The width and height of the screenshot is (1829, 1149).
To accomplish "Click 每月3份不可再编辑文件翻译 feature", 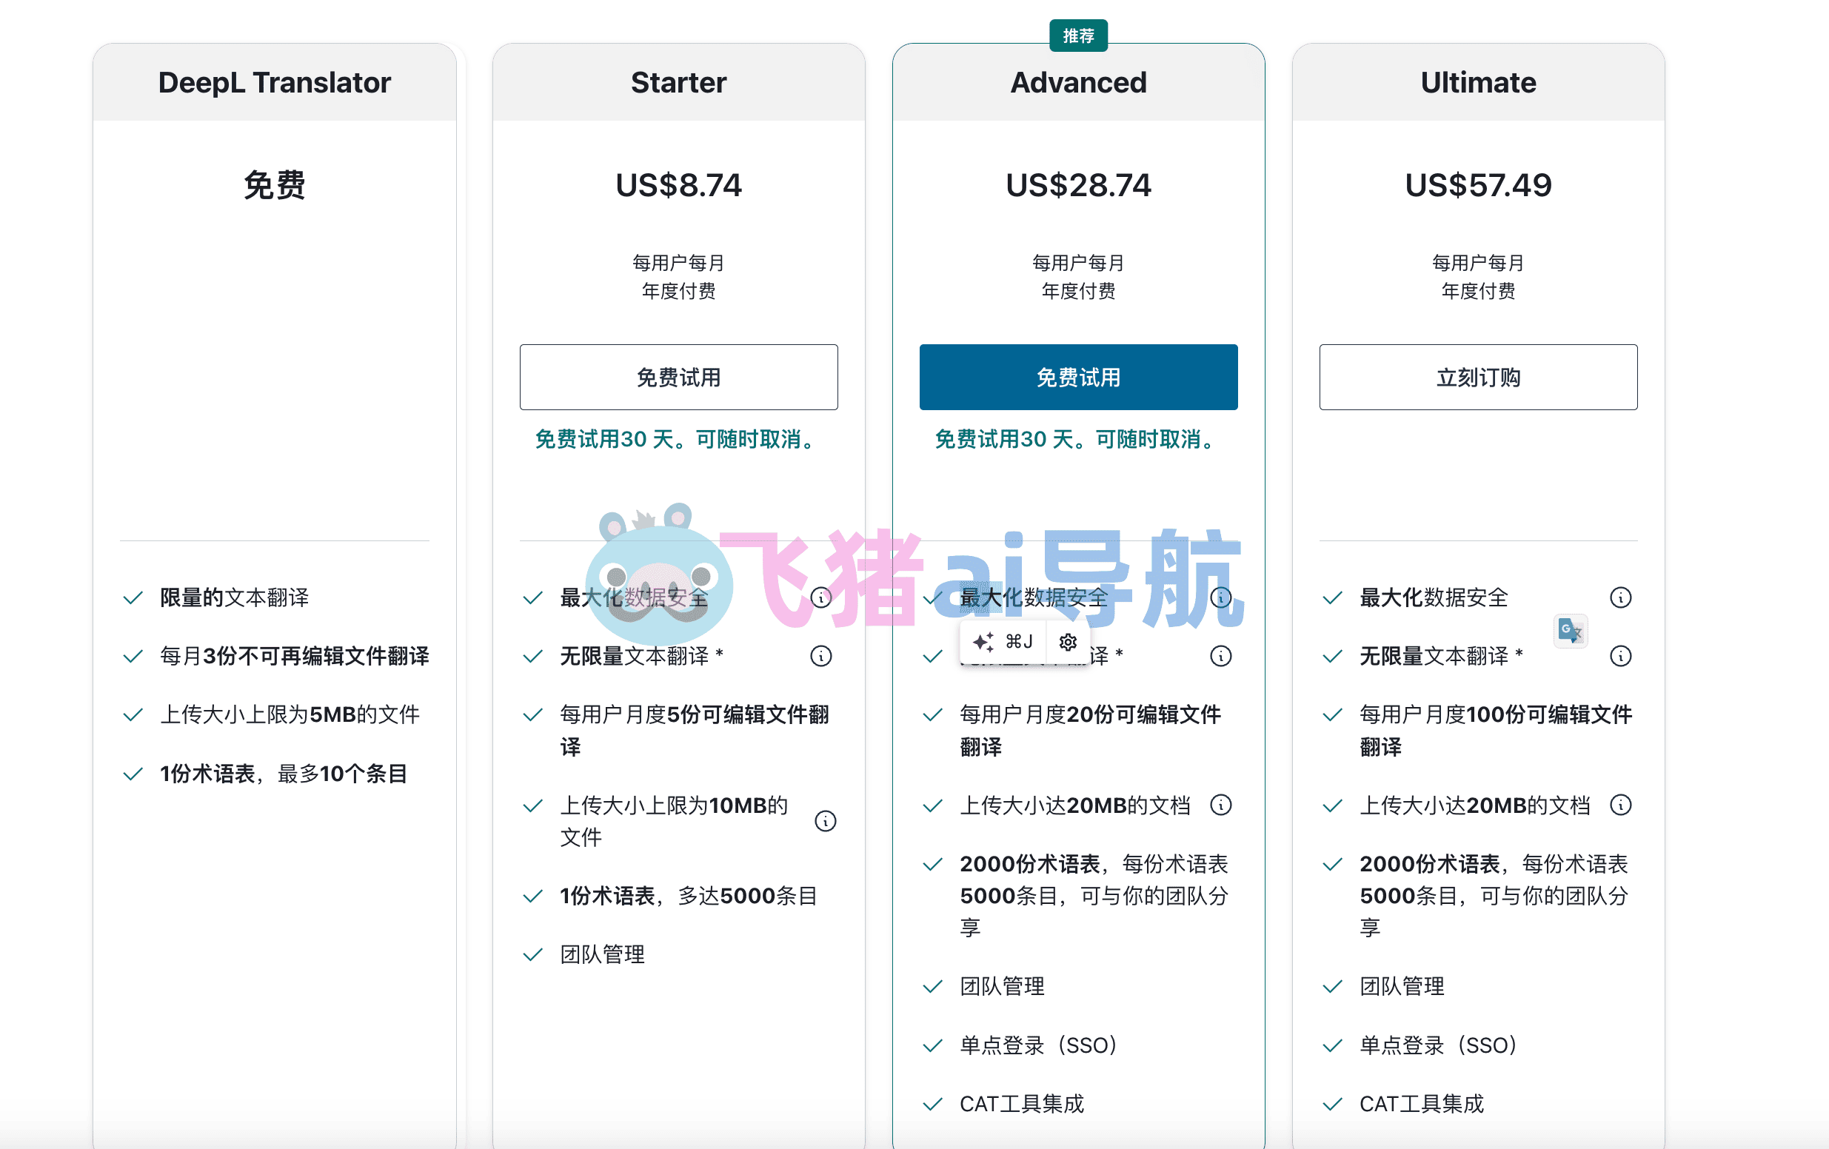I will pyautogui.click(x=294, y=656).
